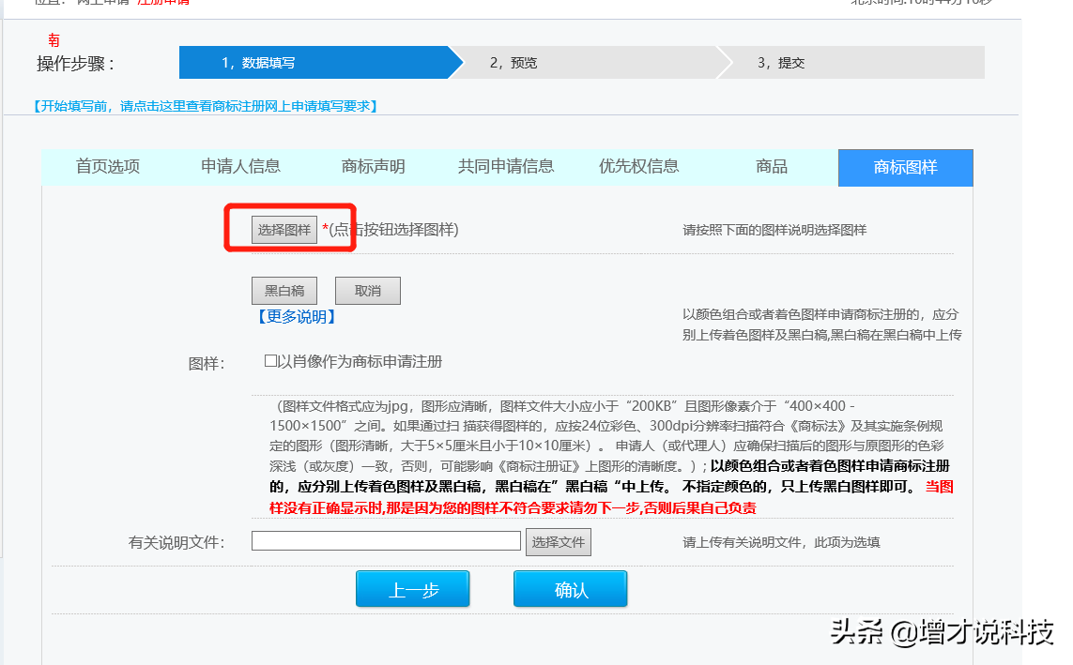
Task: Select the 商标声明 tab
Action: click(x=373, y=167)
